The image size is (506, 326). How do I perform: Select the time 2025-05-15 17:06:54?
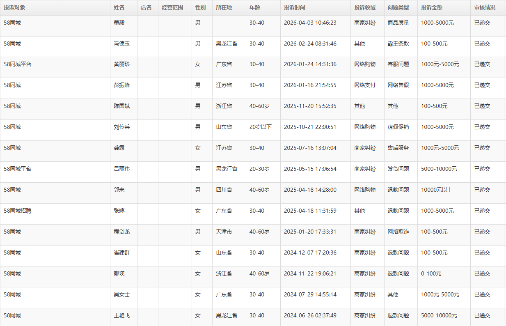click(310, 169)
